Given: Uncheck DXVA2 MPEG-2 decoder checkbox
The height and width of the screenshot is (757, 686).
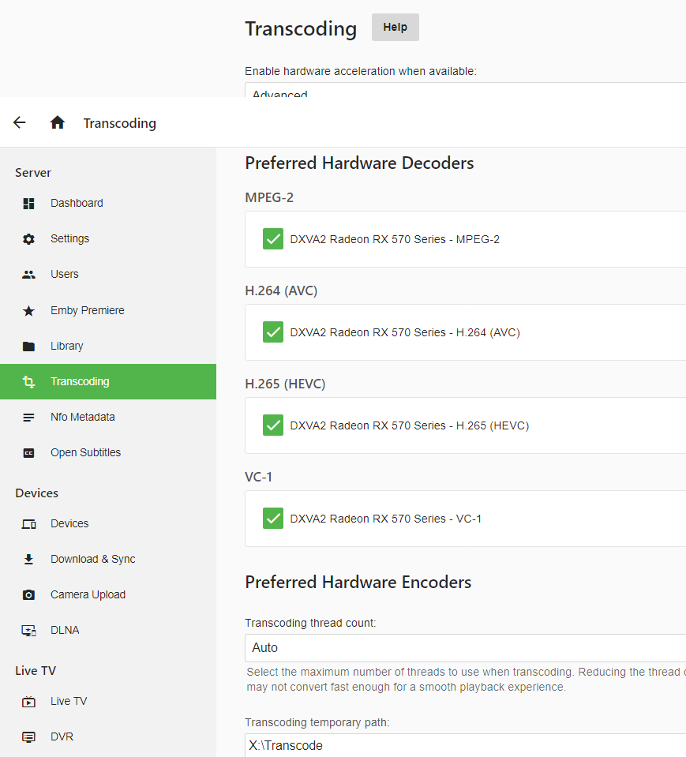Looking at the screenshot, I should click(x=273, y=239).
